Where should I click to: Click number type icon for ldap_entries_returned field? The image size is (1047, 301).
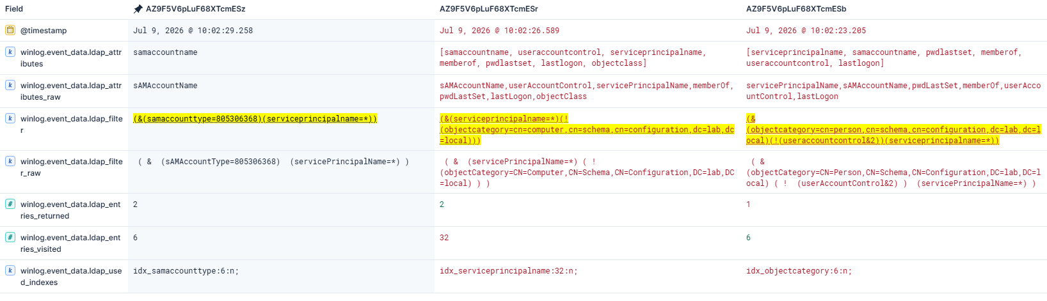click(x=10, y=204)
